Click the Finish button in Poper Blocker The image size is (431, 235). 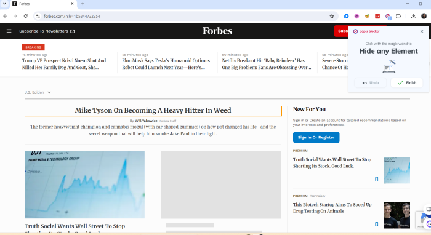pyautogui.click(x=406, y=82)
